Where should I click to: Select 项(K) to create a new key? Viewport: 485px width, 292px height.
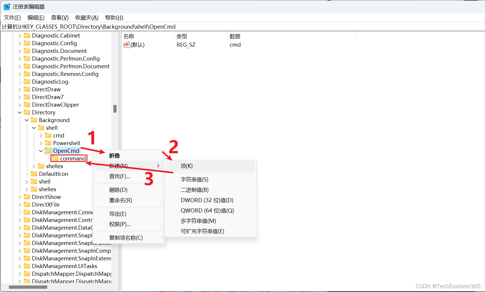pyautogui.click(x=186, y=166)
